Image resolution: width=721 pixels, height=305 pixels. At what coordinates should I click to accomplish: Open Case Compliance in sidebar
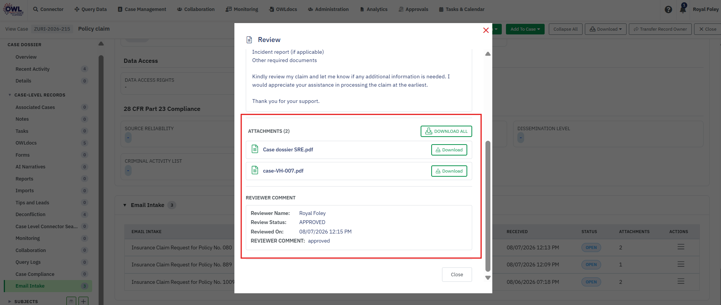pos(35,274)
